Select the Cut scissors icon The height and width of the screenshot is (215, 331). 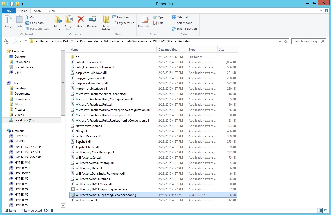27,17
